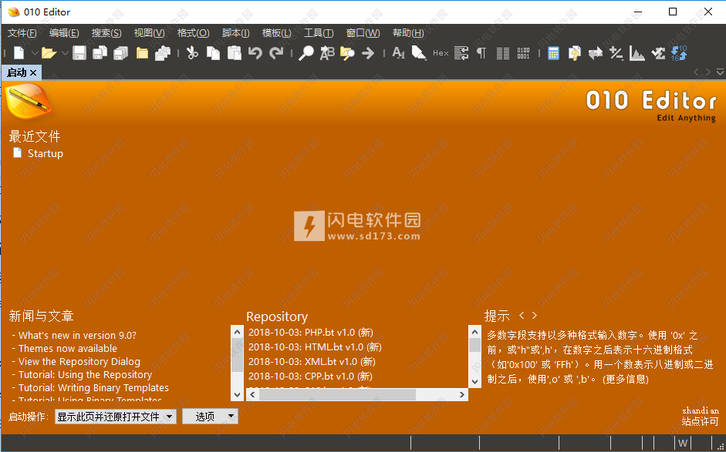Open Replace with AB icon
The image size is (726, 452).
[x=327, y=53]
